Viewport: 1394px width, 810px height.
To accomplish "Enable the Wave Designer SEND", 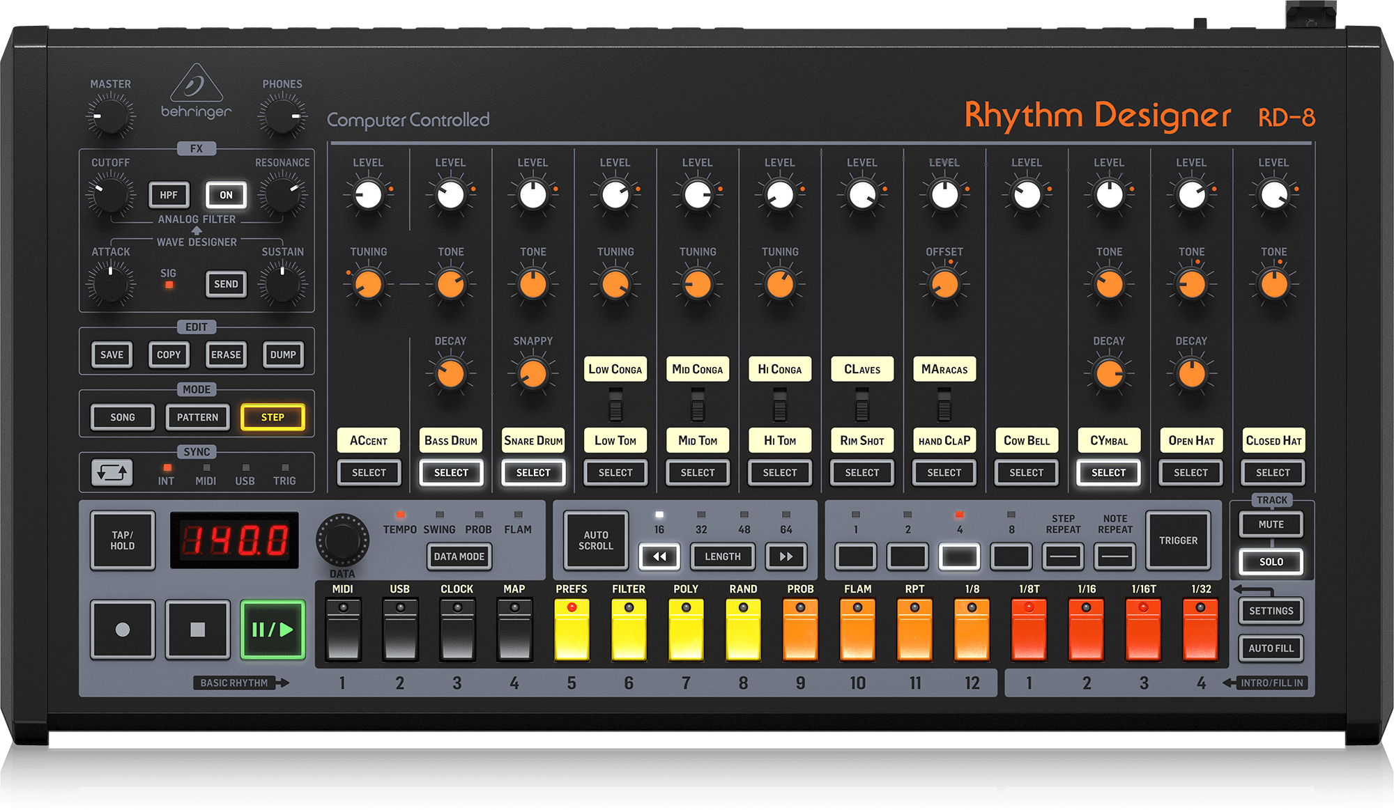I will tap(225, 283).
